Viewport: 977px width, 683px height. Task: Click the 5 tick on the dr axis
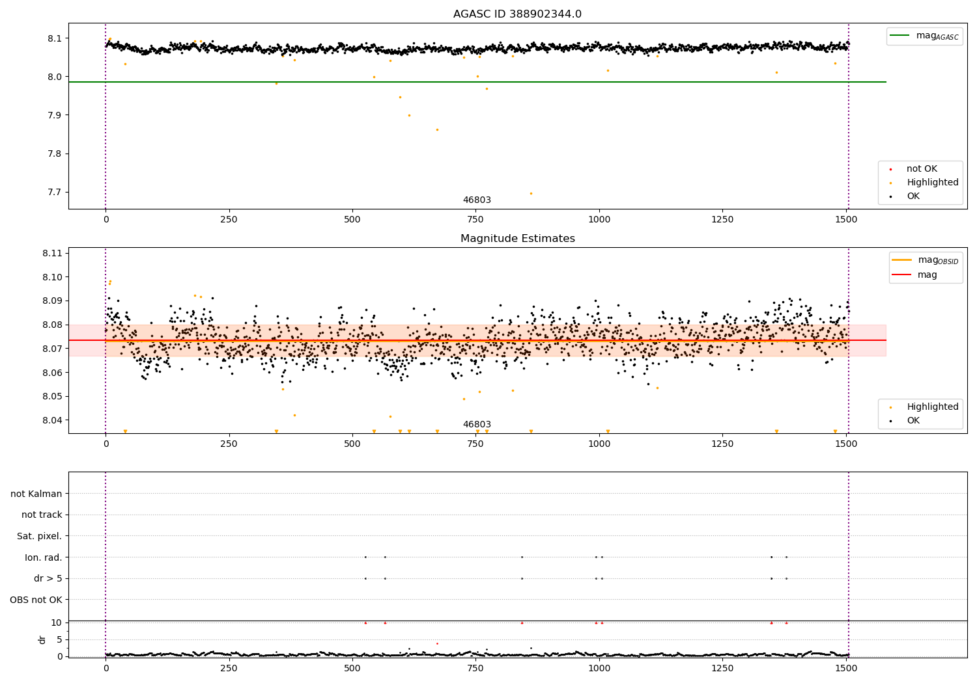(59, 639)
